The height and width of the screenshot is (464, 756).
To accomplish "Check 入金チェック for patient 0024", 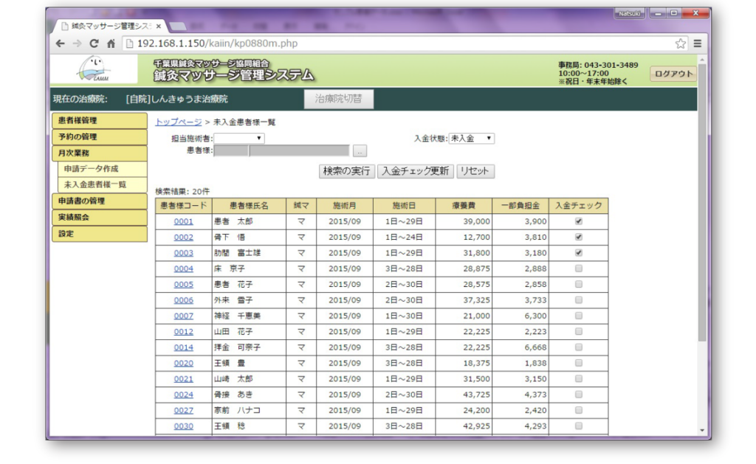I will pos(579,394).
